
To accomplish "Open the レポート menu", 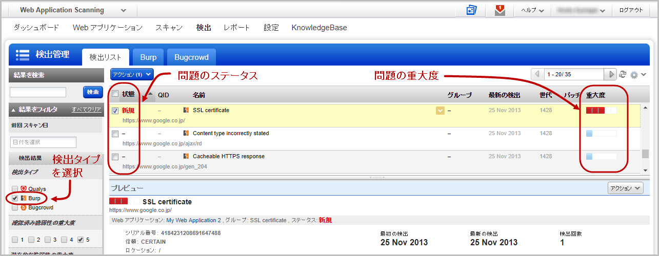I will click(x=237, y=28).
